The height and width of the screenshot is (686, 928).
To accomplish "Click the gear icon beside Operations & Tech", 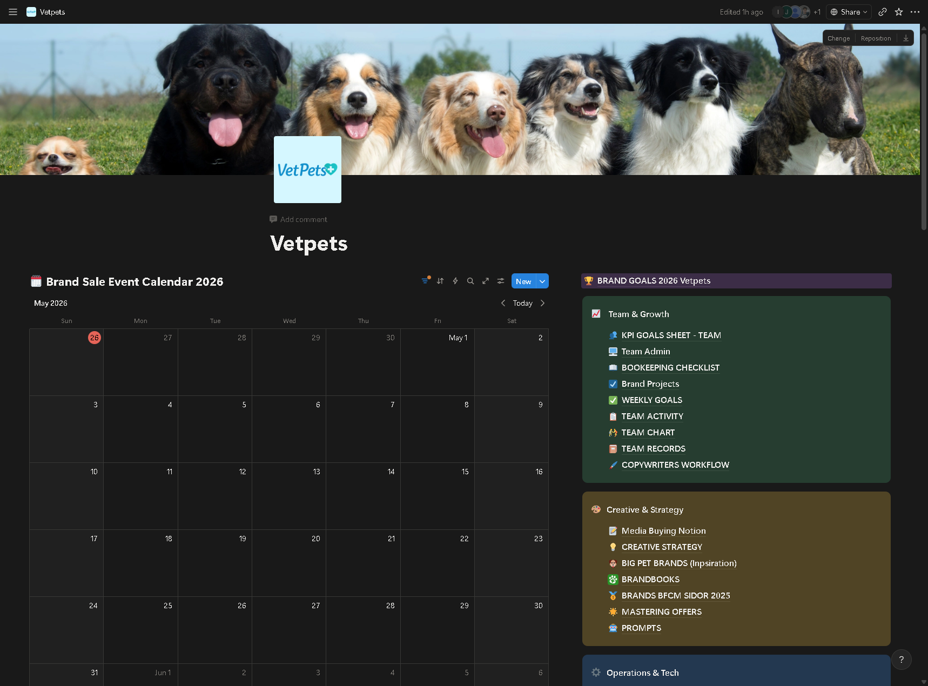I will pos(596,672).
